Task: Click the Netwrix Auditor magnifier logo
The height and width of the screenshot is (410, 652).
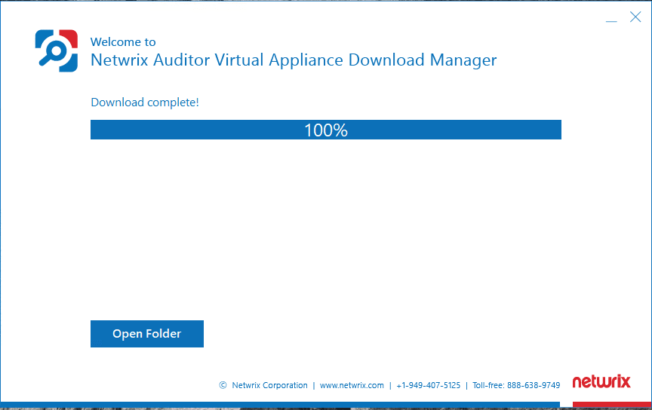Action: coord(57,50)
